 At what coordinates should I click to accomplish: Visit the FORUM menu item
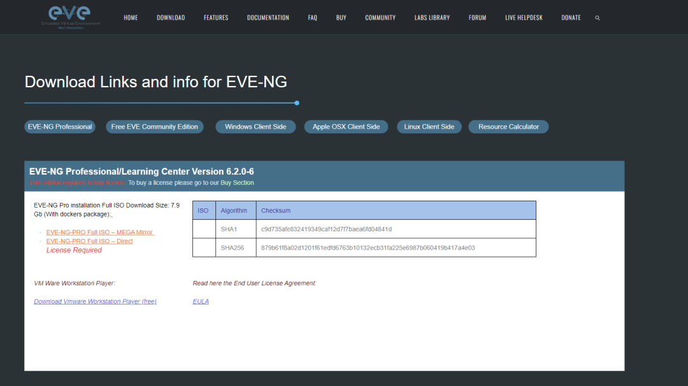[477, 18]
